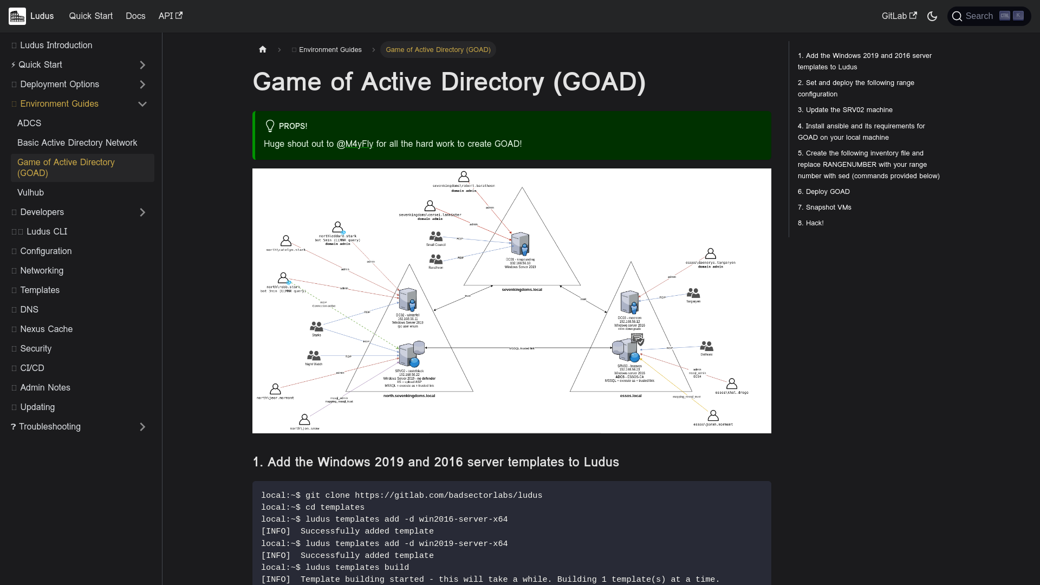Select Environment Guides sidebar category
The image size is (1040, 585).
(x=70, y=104)
